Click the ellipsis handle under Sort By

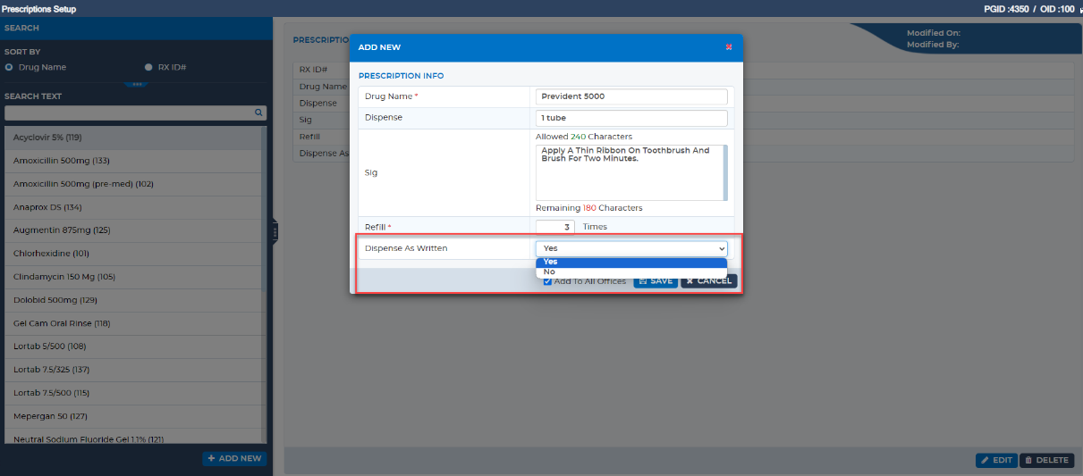pos(136,84)
